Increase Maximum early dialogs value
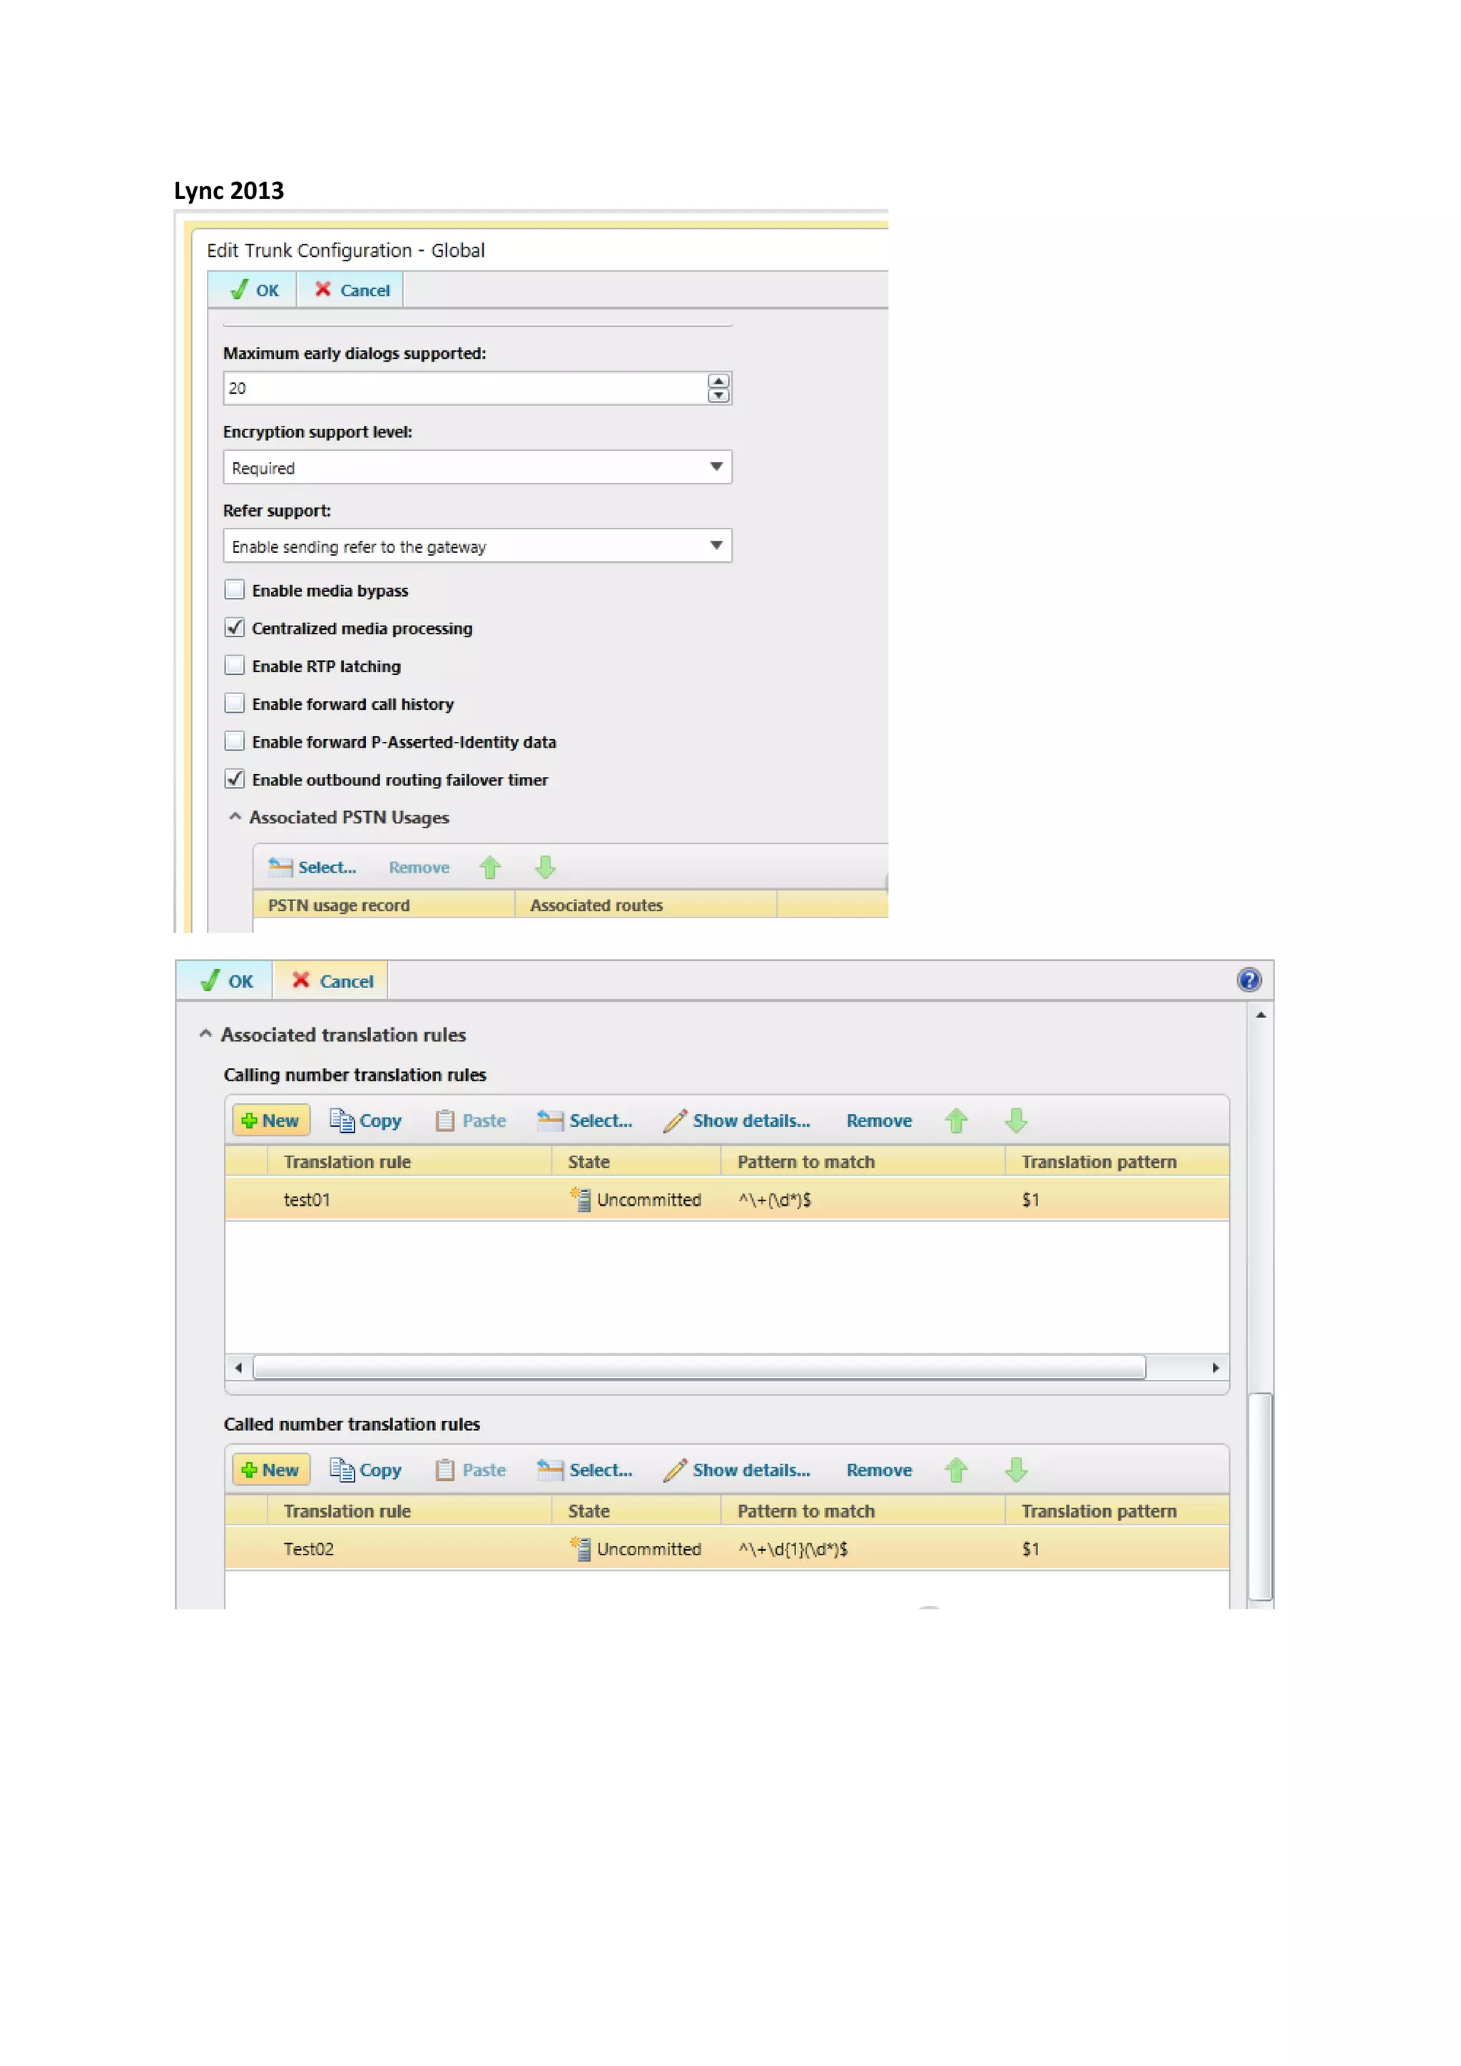The height and width of the screenshot is (2066, 1461). coord(718,382)
